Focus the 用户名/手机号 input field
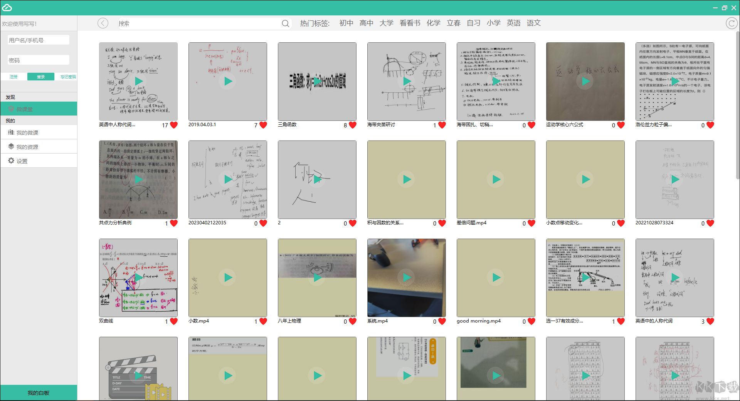Screen dimensions: 740x401 tap(39, 40)
